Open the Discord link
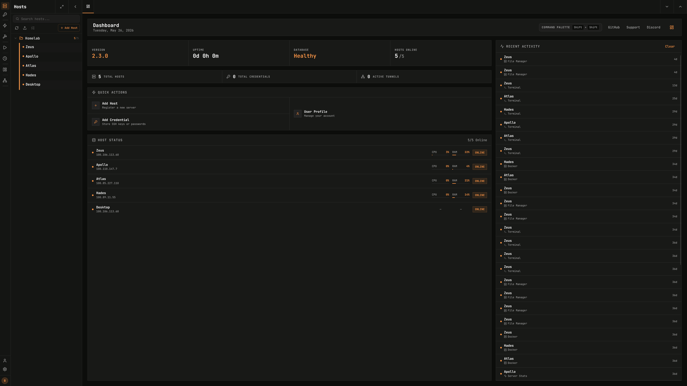 [x=653, y=27]
